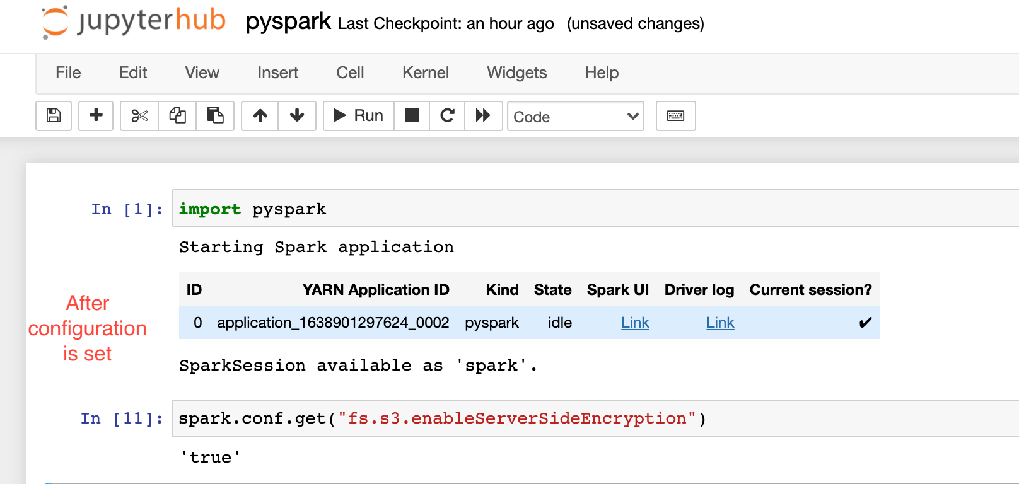Viewport: 1019px width, 484px height.
Task: Run the selected cell
Action: click(x=358, y=116)
